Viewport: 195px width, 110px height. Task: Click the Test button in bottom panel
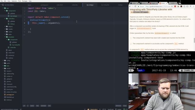click(x=37, y=106)
